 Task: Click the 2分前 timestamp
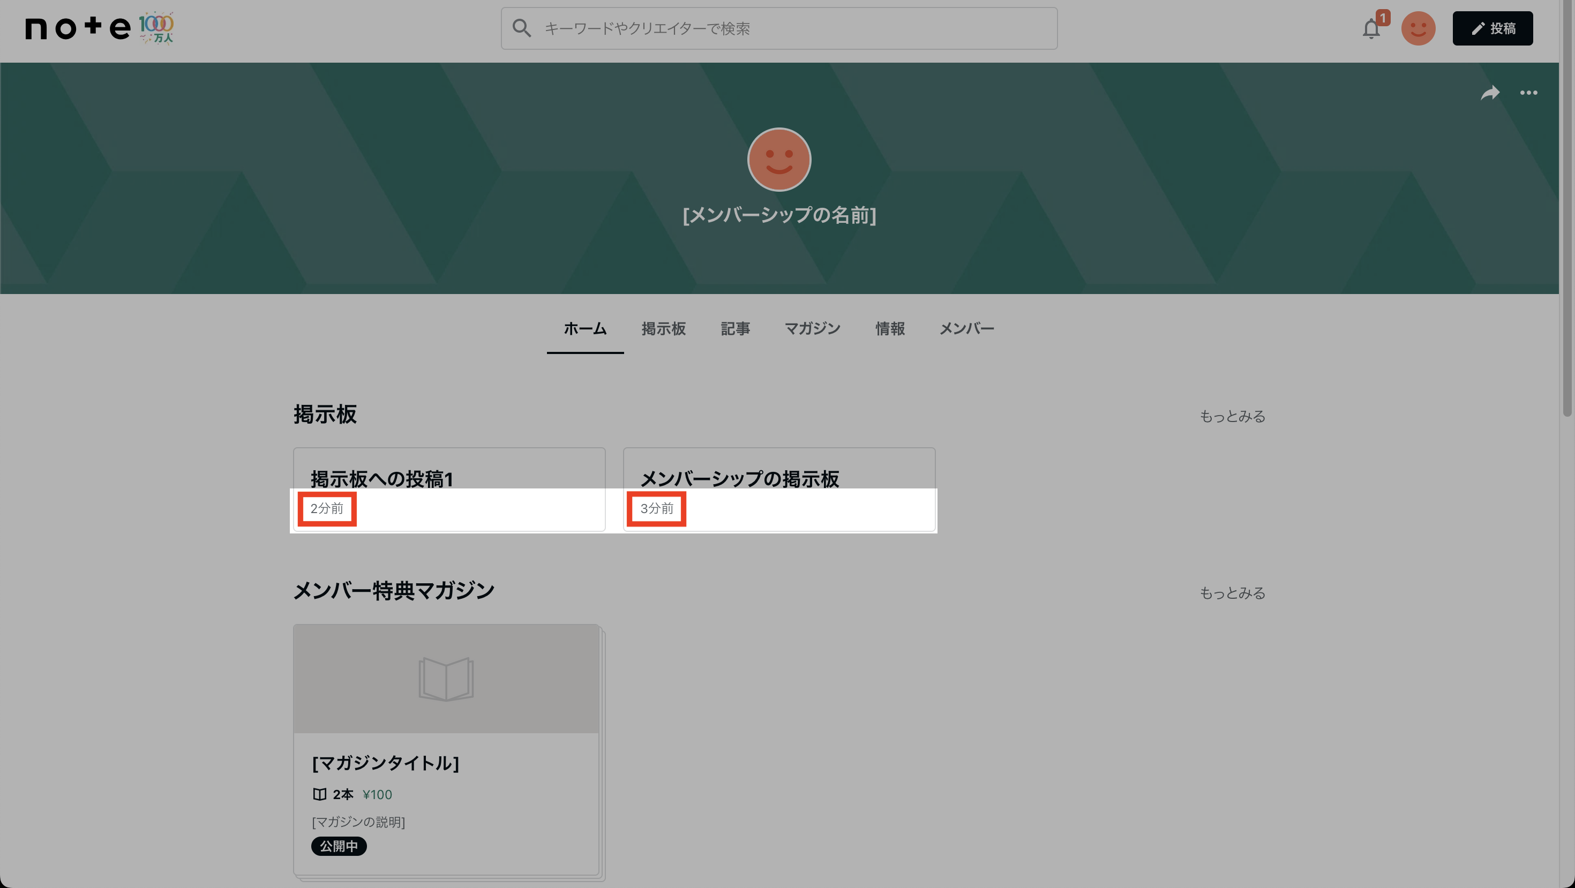coord(326,508)
